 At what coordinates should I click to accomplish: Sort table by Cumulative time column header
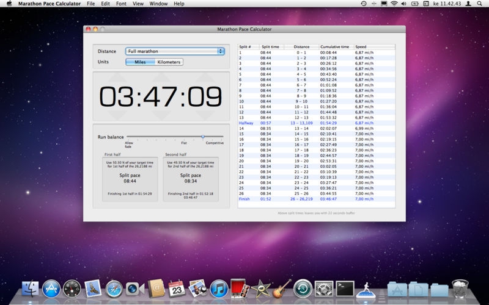click(x=335, y=46)
